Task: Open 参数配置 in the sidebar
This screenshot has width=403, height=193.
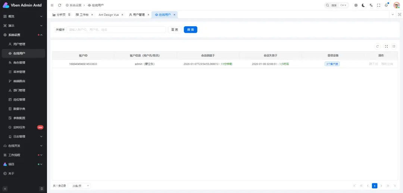Action: (x=24, y=118)
